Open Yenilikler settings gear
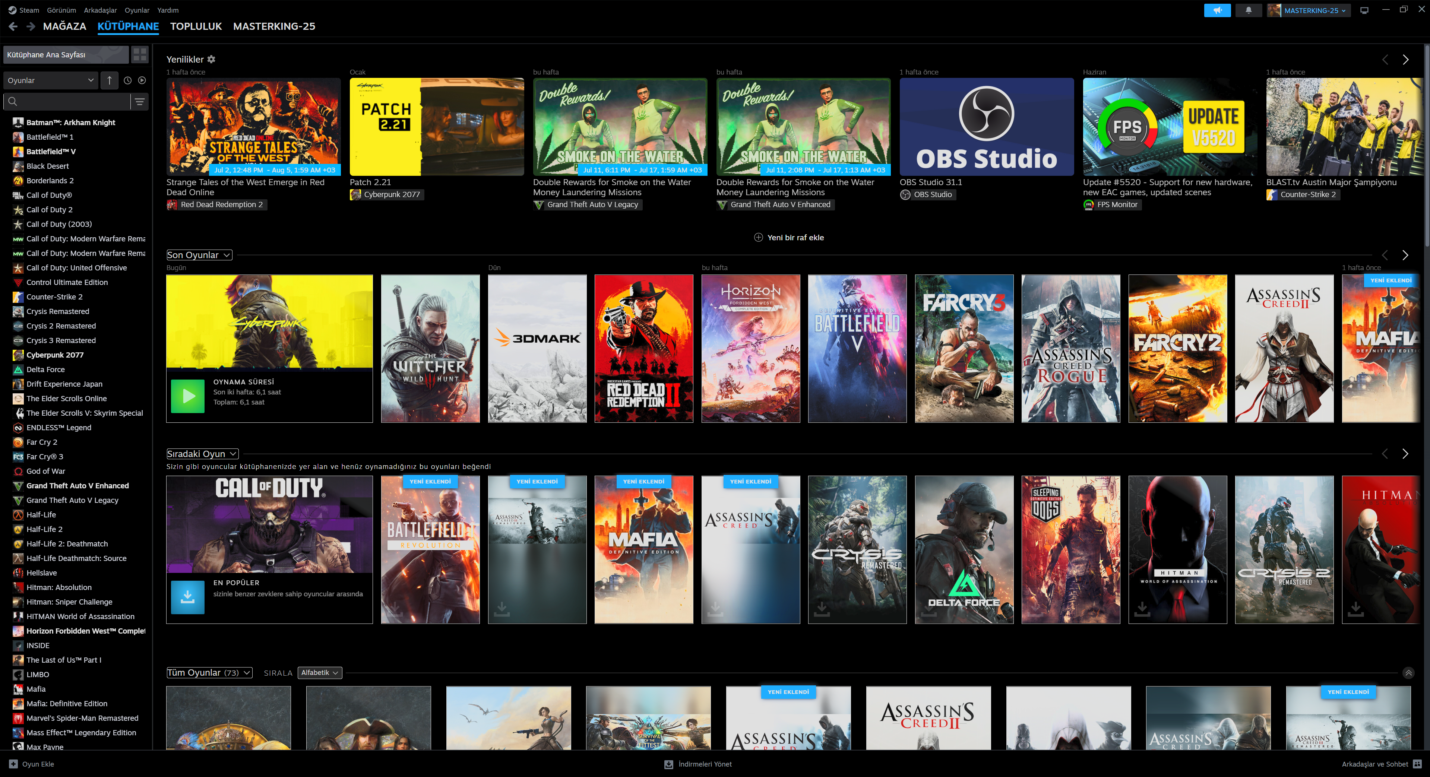This screenshot has width=1430, height=777. click(211, 59)
